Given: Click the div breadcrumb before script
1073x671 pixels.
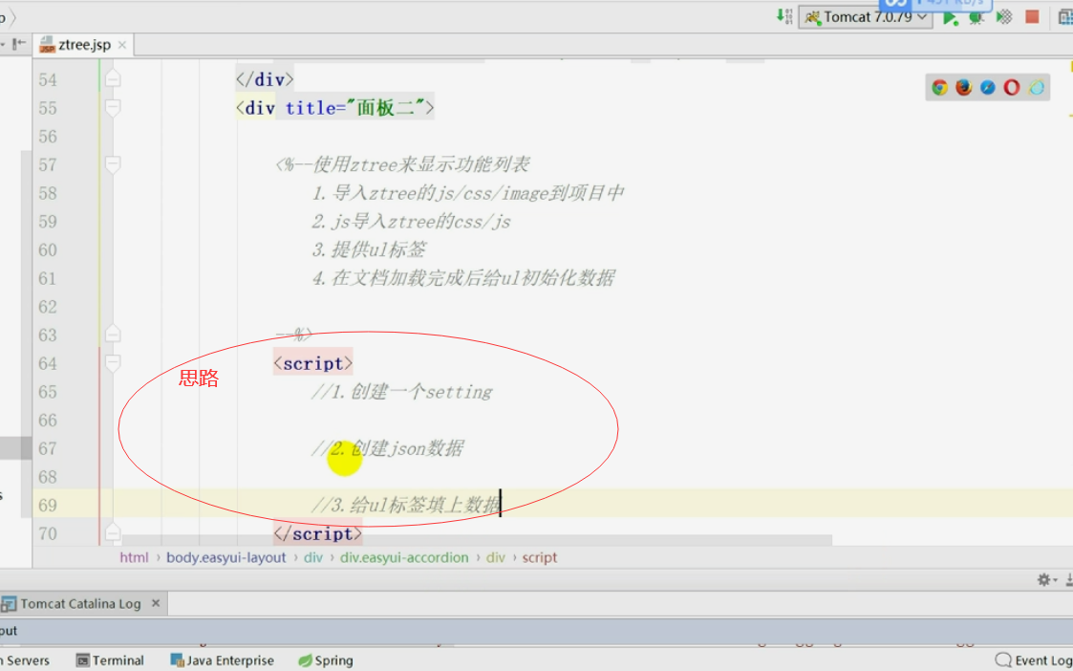Looking at the screenshot, I should coord(496,557).
